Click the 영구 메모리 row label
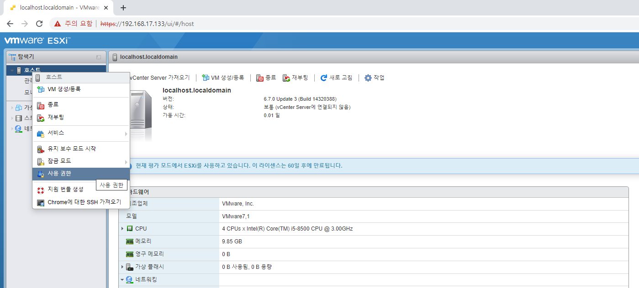Viewport: 639px width, 288px height. point(149,254)
